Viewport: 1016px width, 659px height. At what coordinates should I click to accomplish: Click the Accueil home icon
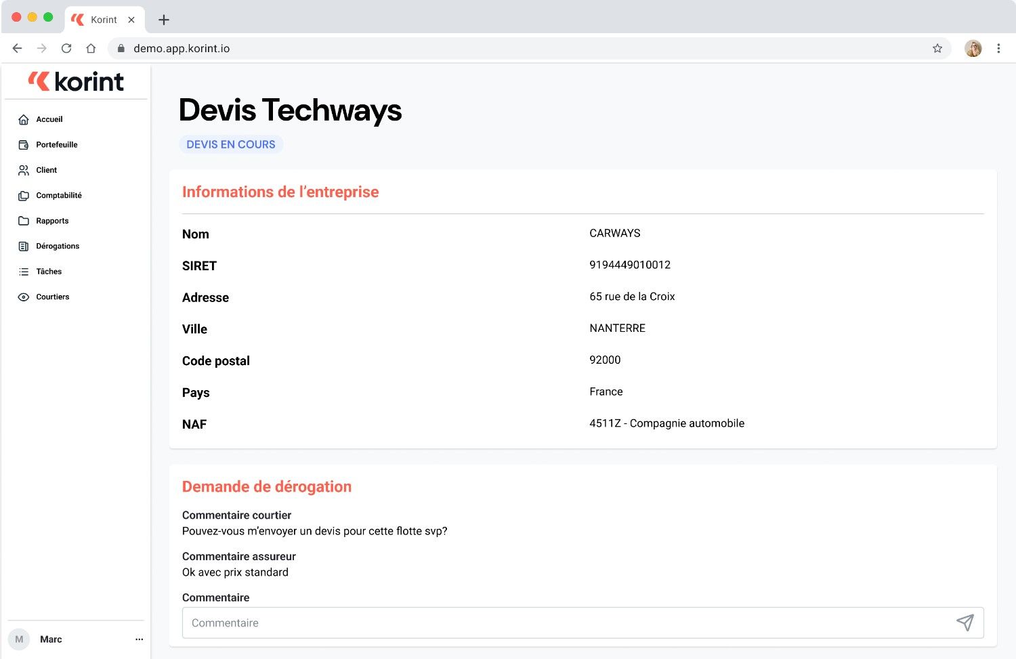click(x=24, y=119)
